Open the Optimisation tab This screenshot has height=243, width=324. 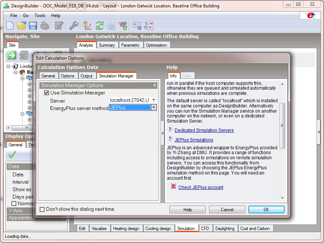156,45
